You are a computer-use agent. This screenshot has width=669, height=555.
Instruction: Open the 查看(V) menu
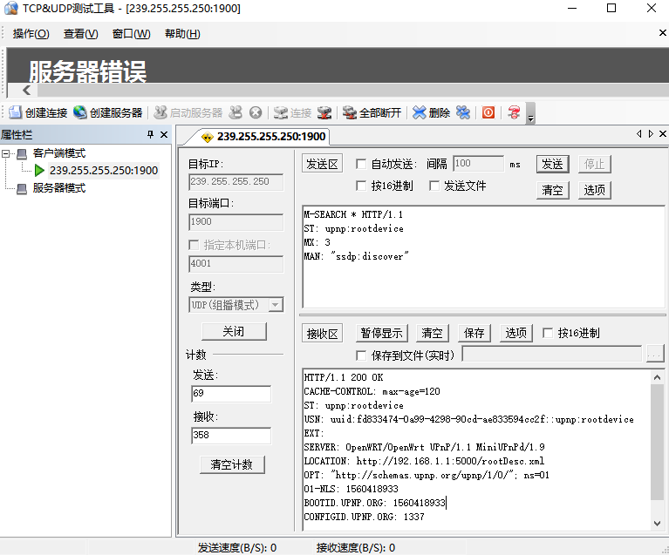point(80,34)
